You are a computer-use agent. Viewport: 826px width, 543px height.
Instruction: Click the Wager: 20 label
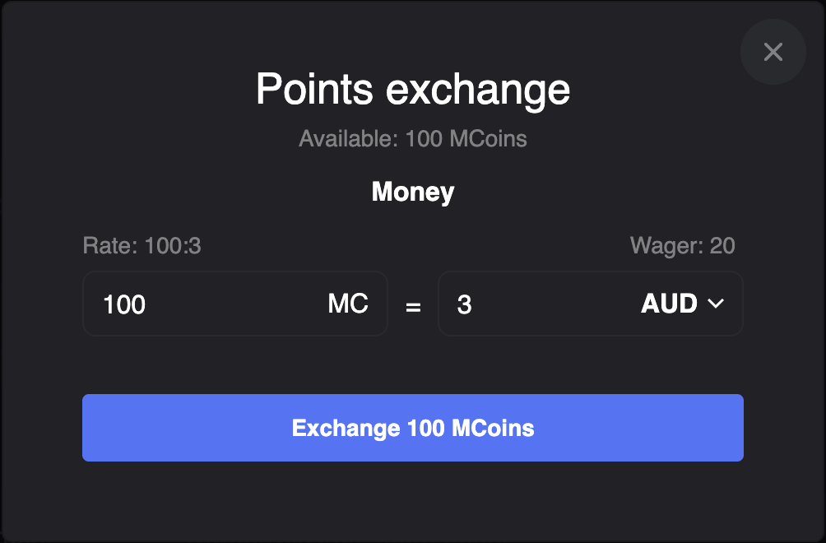pyautogui.click(x=682, y=245)
